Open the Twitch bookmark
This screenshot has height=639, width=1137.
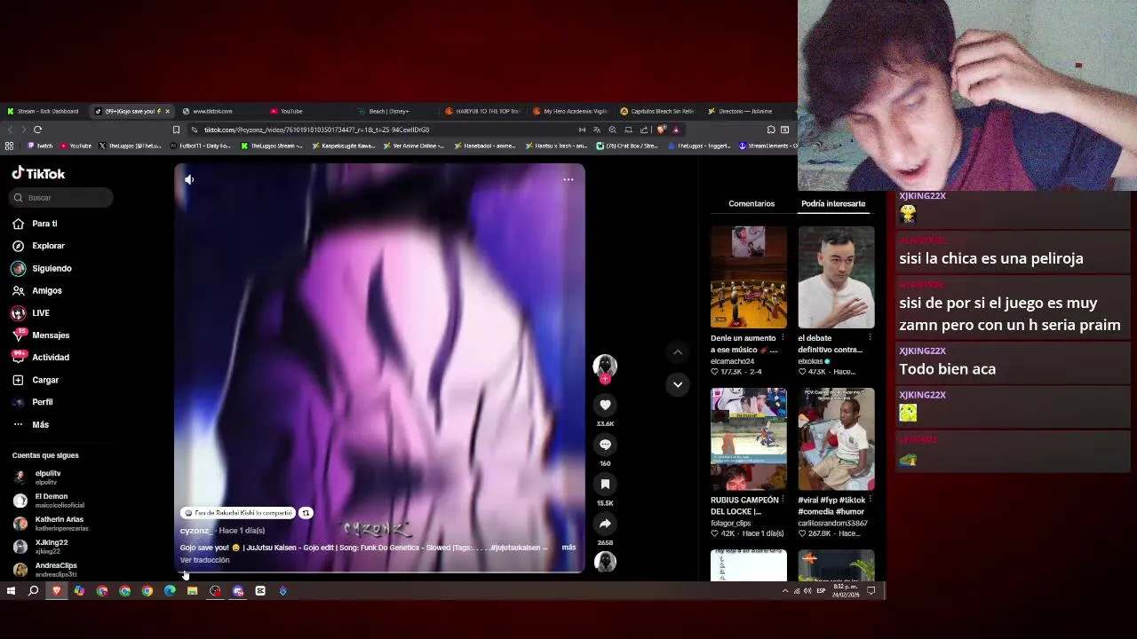click(x=40, y=146)
